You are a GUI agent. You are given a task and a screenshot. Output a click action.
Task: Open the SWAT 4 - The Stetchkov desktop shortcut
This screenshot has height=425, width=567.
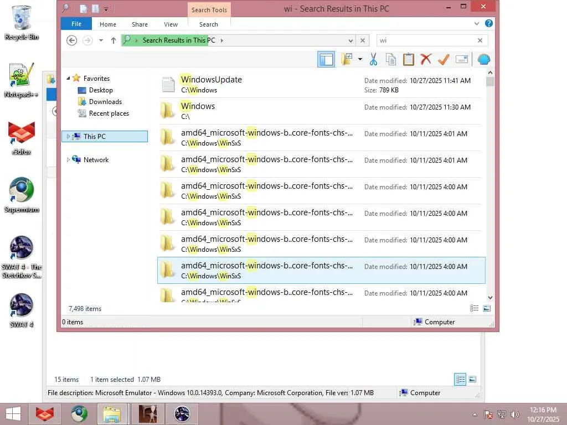click(x=22, y=257)
